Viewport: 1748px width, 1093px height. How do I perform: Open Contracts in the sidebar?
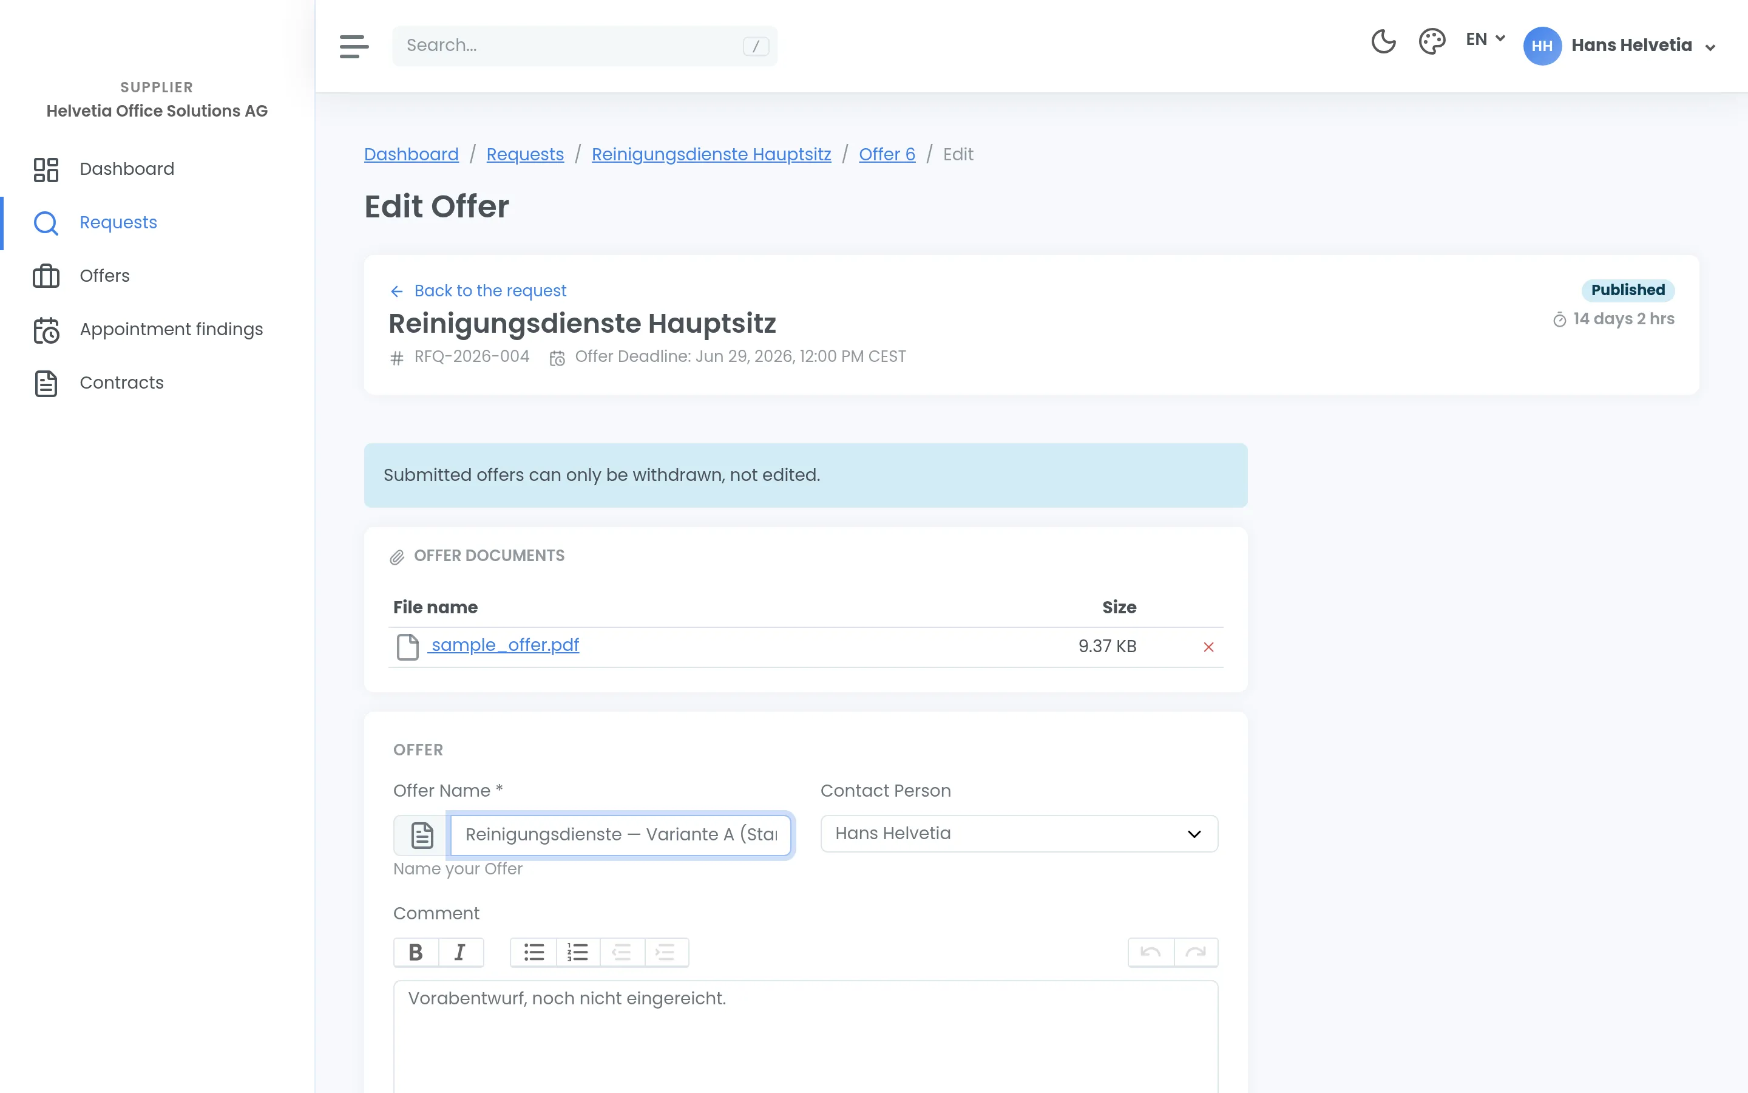coord(157,383)
